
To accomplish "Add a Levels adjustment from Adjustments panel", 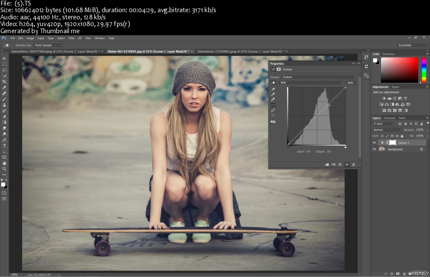I will (x=389, y=98).
